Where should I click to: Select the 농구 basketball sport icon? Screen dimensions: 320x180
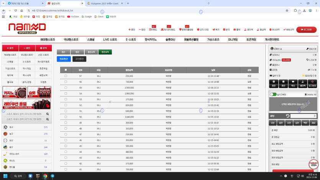tap(5, 134)
